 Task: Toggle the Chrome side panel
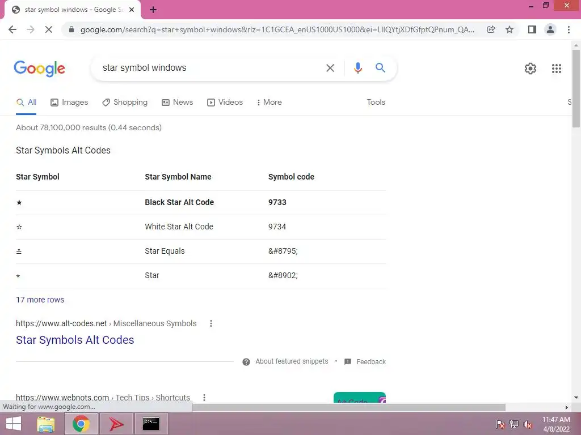tap(532, 29)
